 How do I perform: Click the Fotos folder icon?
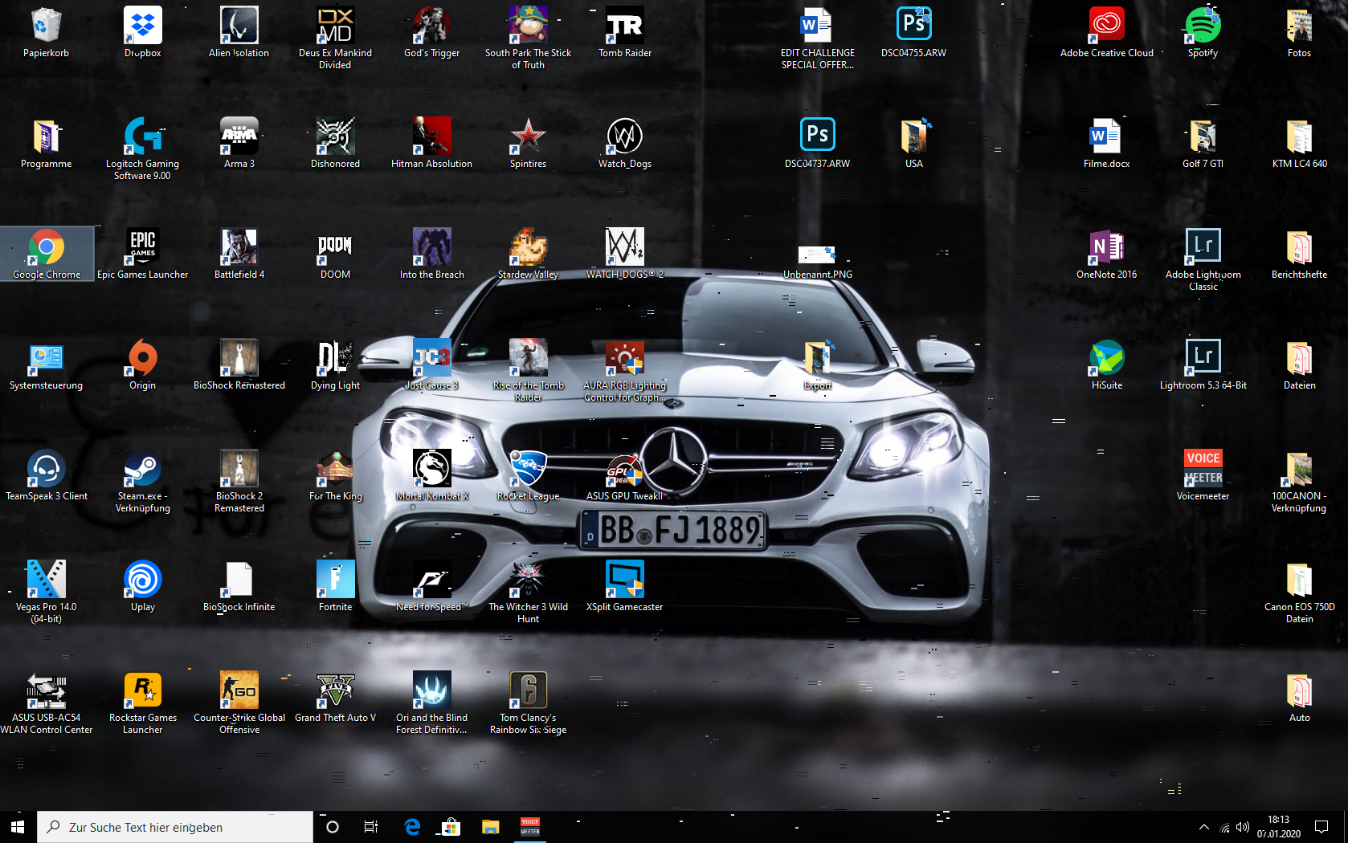point(1300,25)
